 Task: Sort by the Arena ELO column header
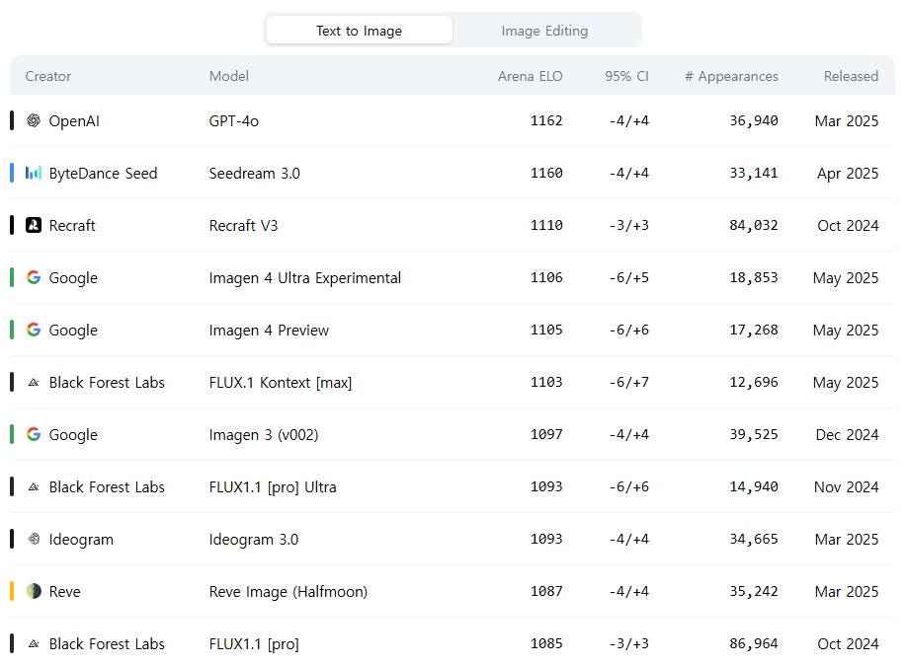(530, 76)
